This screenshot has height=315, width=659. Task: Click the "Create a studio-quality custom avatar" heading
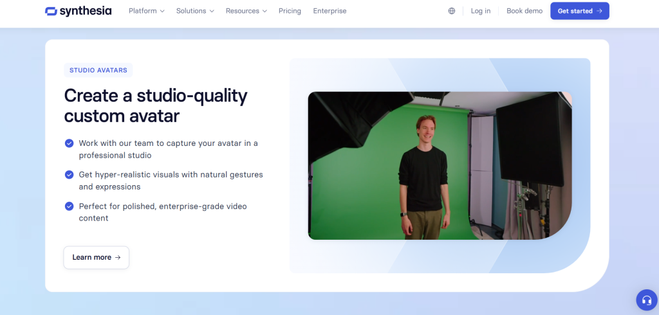click(x=155, y=105)
